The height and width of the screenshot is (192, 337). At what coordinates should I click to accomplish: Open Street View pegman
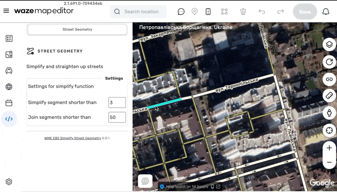tap(329, 113)
